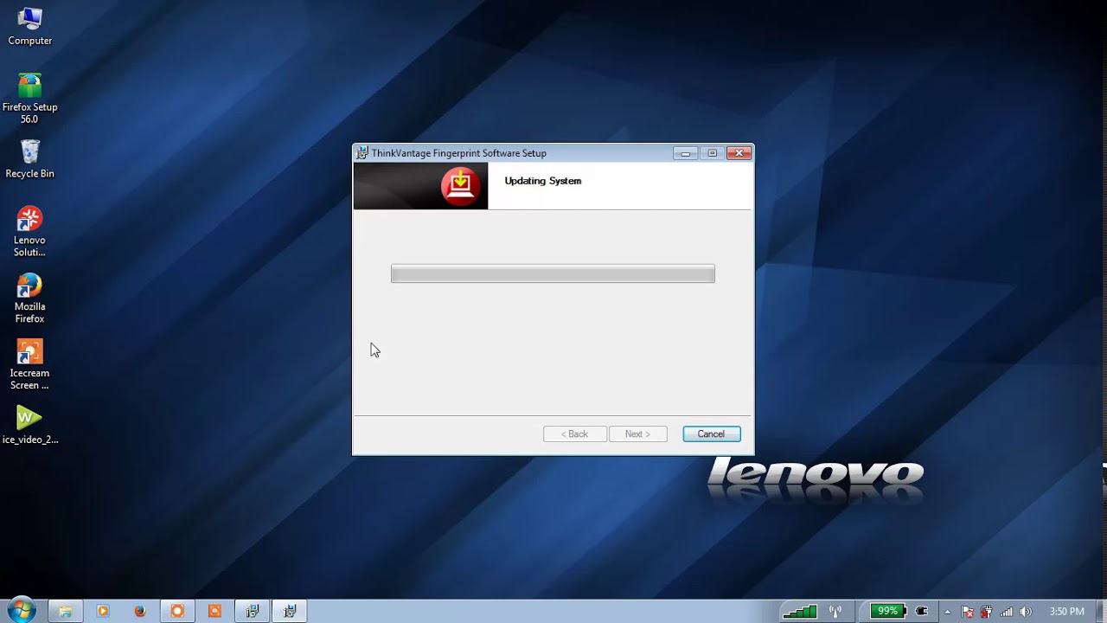This screenshot has height=623, width=1107.
Task: Select the ice_video_2 file on the desktop
Action: (29, 425)
